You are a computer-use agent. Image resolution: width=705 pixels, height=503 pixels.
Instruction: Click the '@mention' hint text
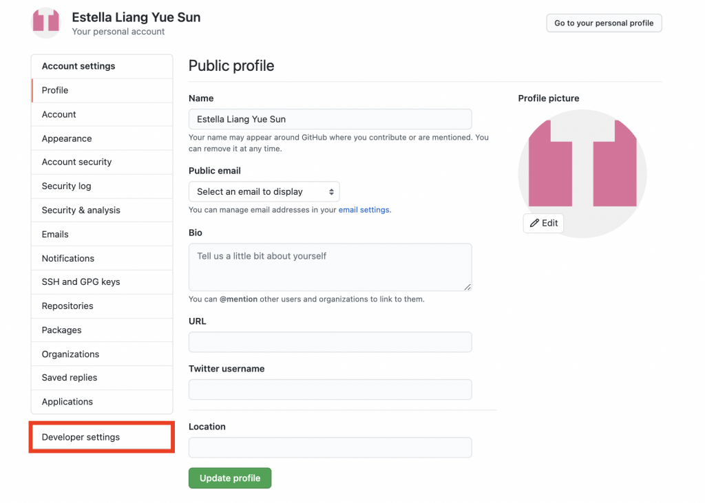pyautogui.click(x=238, y=299)
